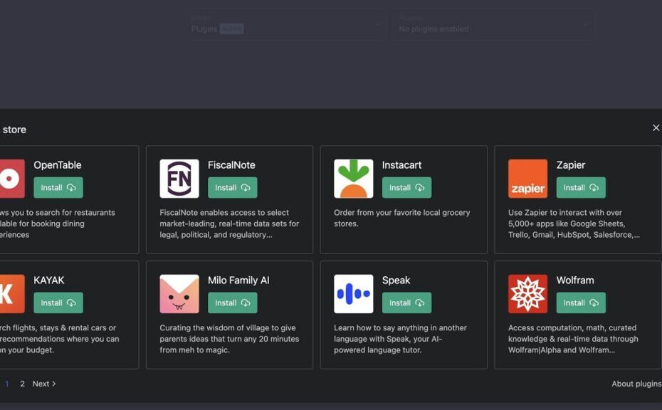Click the Speak language tutor description
Screen dimensions: 662x410
[400, 339]
